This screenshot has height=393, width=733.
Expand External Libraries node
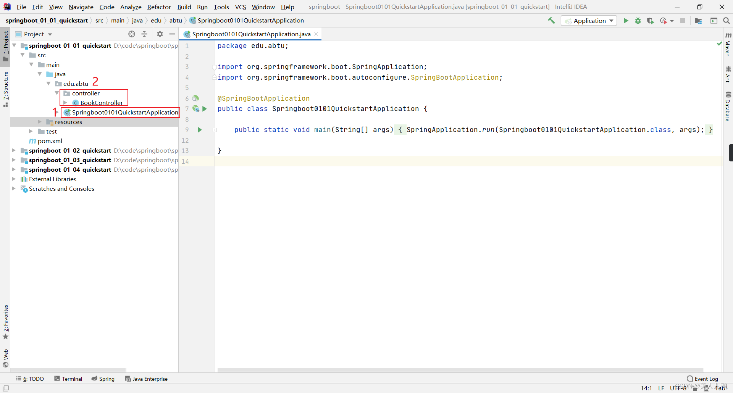(14, 179)
